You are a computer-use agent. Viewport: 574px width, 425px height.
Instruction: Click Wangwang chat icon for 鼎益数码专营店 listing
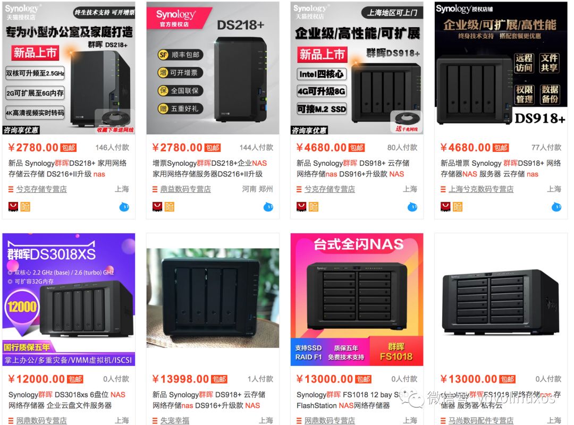click(268, 207)
